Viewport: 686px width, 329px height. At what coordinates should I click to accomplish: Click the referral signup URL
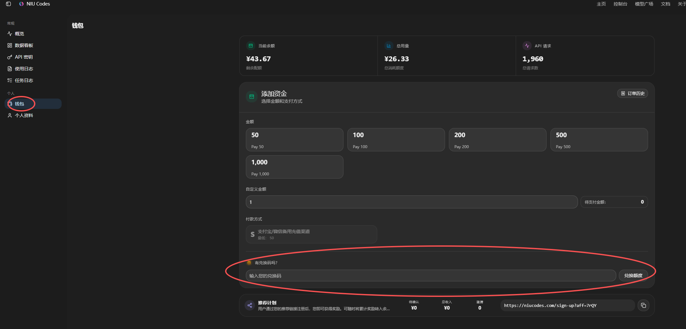pyautogui.click(x=550, y=305)
